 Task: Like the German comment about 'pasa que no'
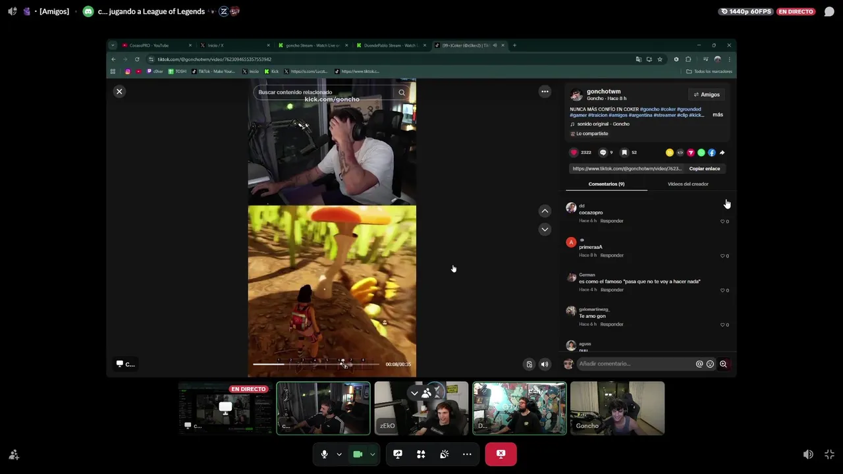coord(723,290)
